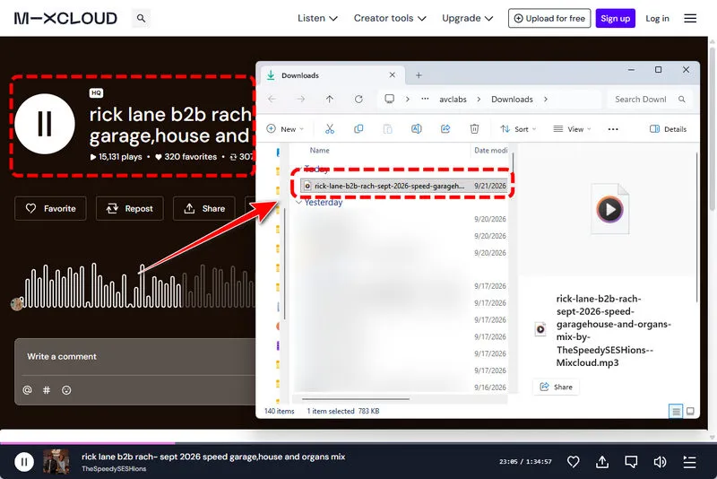Screen dimensions: 717x479
Task: Click the greyed Paste icon
Action: pyautogui.click(x=387, y=129)
